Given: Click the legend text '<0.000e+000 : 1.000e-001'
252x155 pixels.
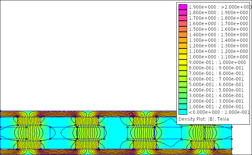Looking at the screenshot, I should pos(219,112).
